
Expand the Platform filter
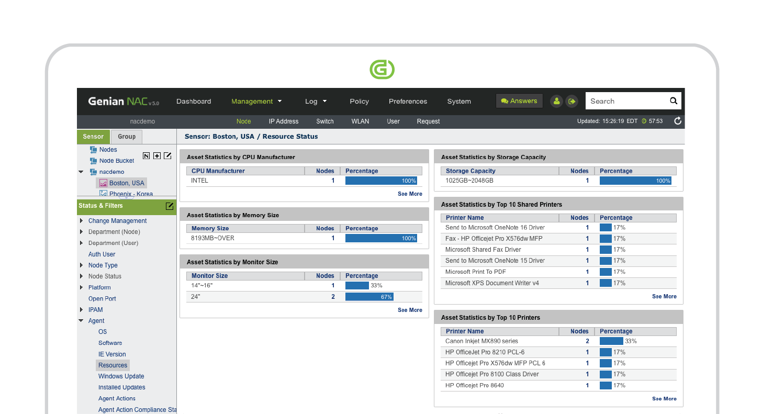click(x=81, y=287)
